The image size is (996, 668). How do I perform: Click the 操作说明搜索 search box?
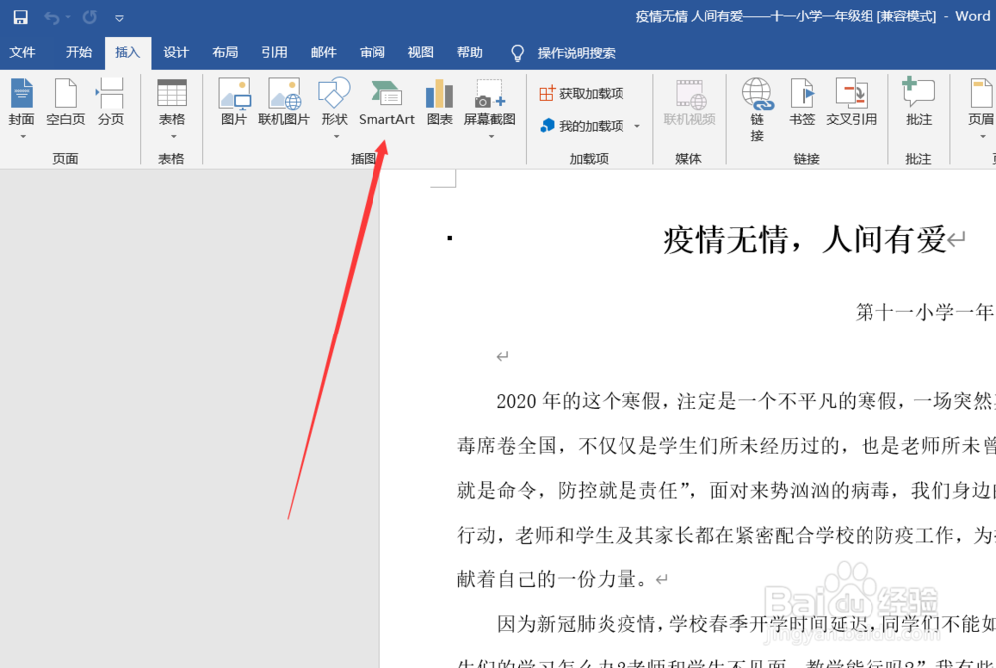coord(576,53)
